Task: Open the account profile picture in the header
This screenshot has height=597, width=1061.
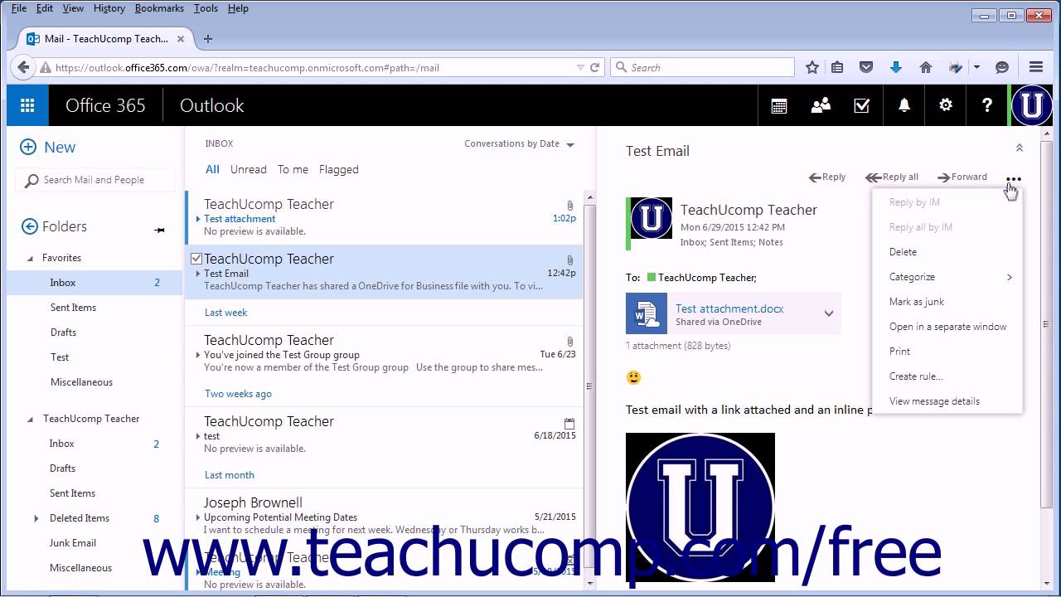Action: [x=1032, y=105]
